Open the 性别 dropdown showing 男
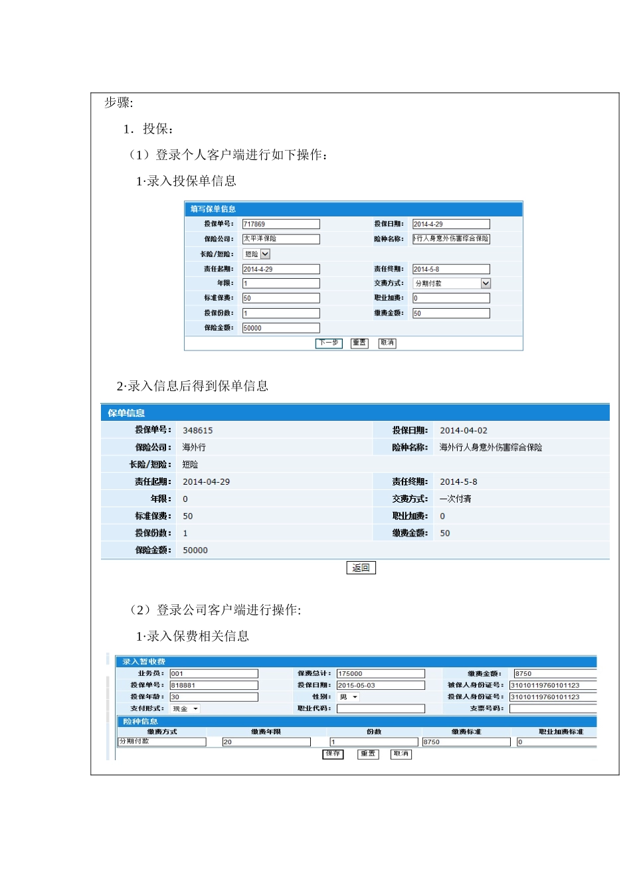The height and width of the screenshot is (891, 631). coord(348,696)
